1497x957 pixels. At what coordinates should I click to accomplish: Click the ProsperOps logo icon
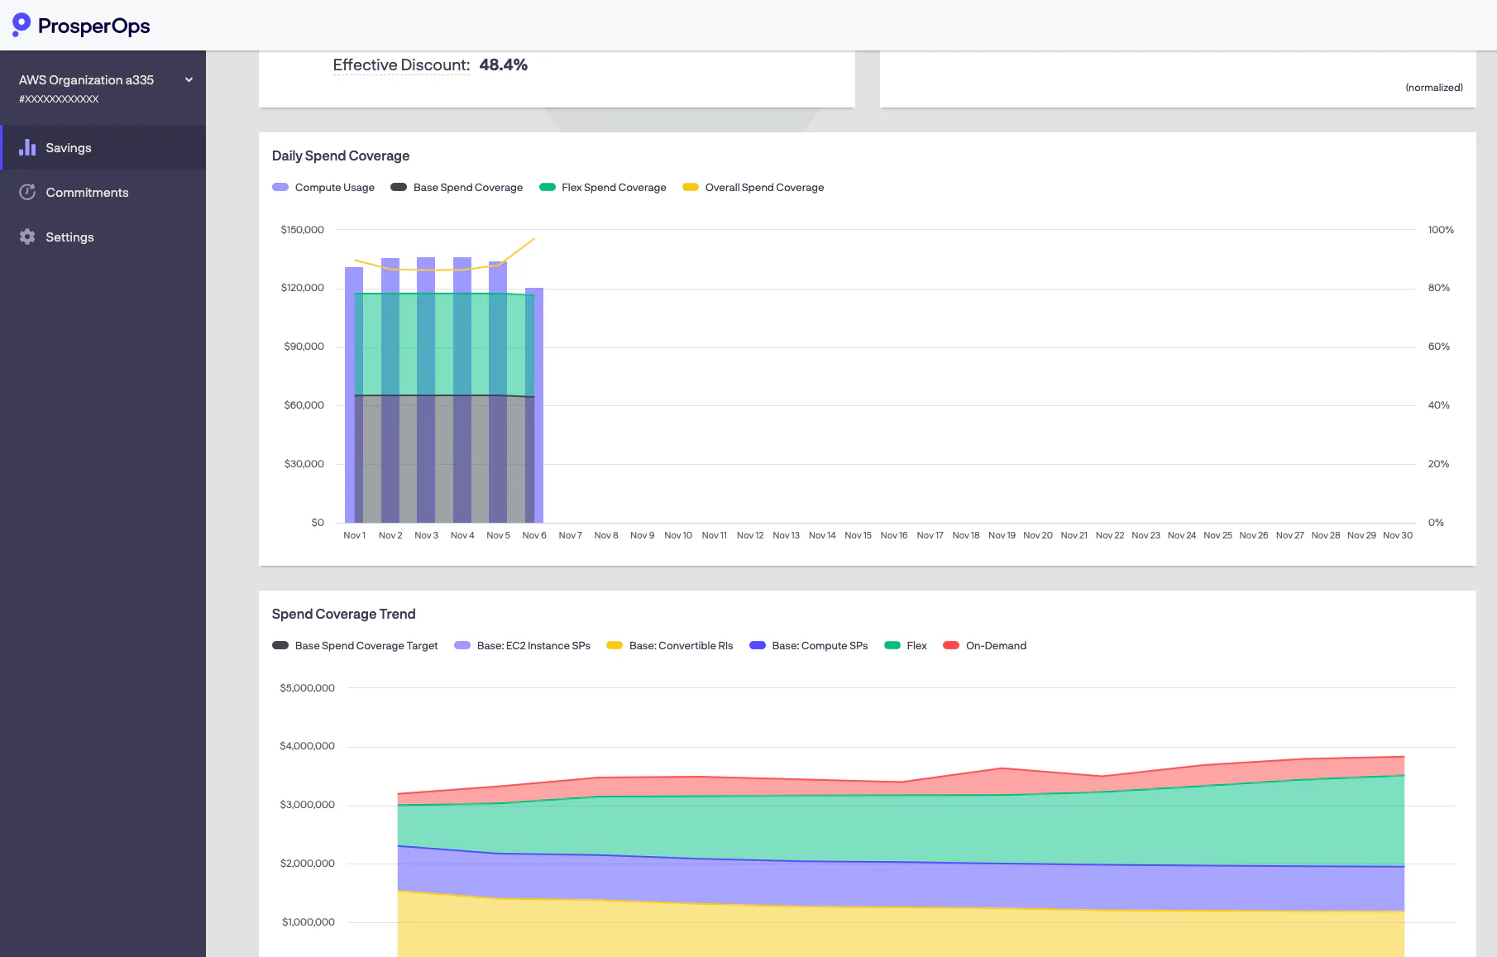point(22,25)
